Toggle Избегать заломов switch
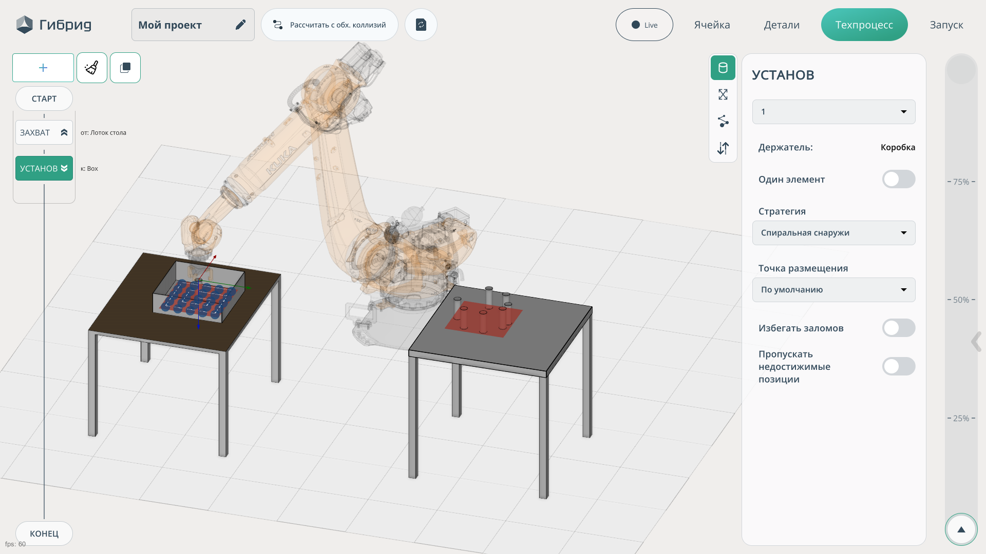This screenshot has width=986, height=554. pyautogui.click(x=898, y=328)
